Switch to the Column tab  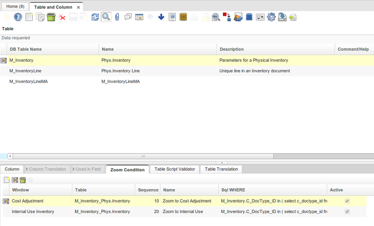pos(12,169)
